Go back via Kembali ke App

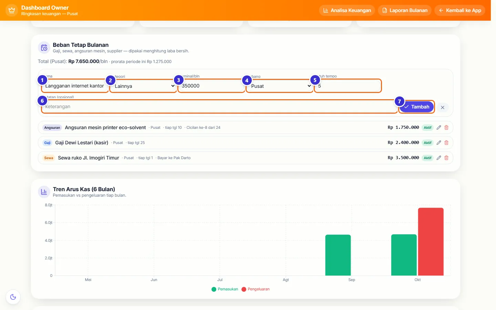tap(460, 10)
